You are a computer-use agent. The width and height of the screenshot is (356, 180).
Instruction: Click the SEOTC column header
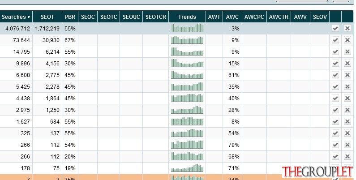108,17
